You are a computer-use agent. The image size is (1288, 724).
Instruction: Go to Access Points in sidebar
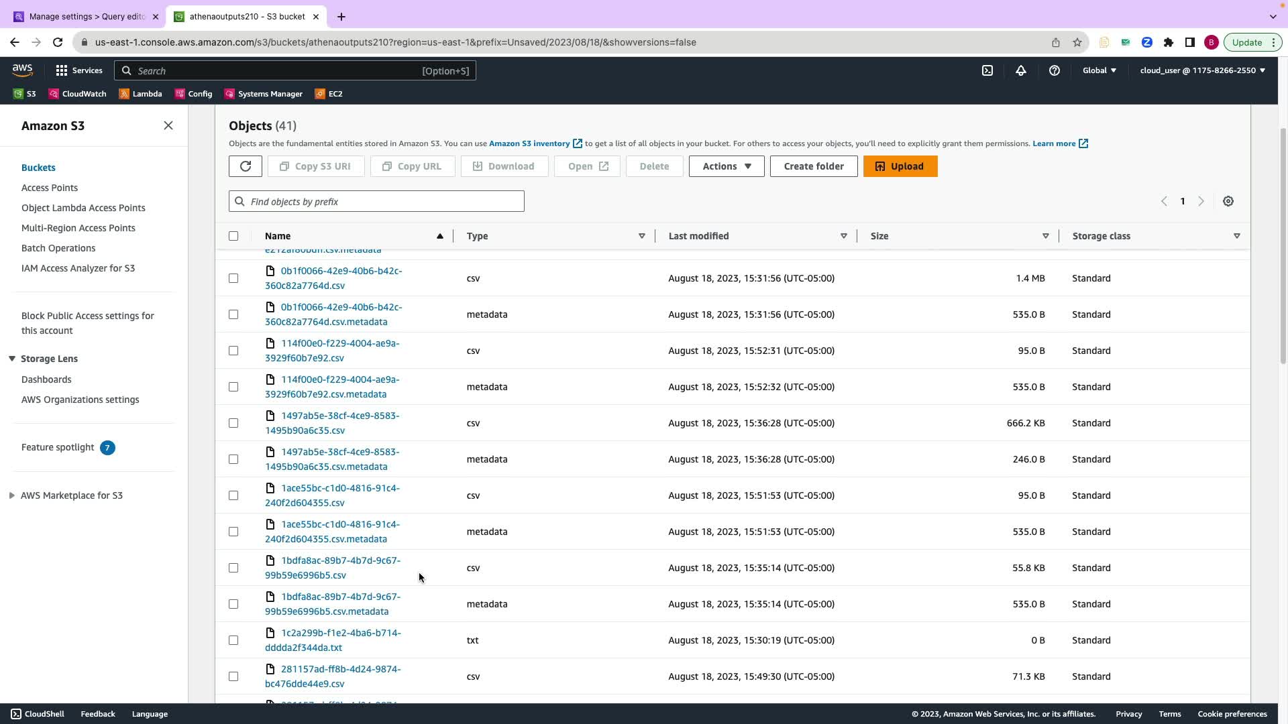coord(50,188)
